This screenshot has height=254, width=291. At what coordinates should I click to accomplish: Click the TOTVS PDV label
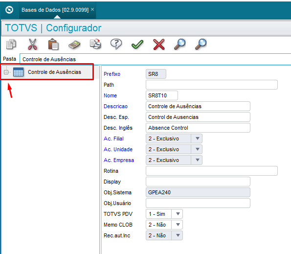(118, 214)
